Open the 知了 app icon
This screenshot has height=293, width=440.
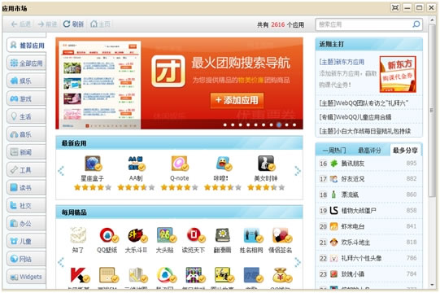(x=78, y=235)
